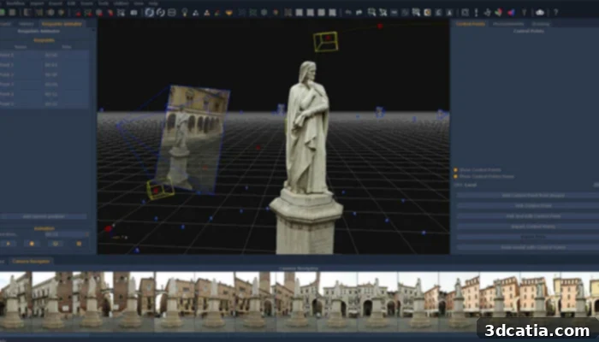Select the yellow camera frustum above the statue
This screenshot has width=599, height=342.
(326, 41)
